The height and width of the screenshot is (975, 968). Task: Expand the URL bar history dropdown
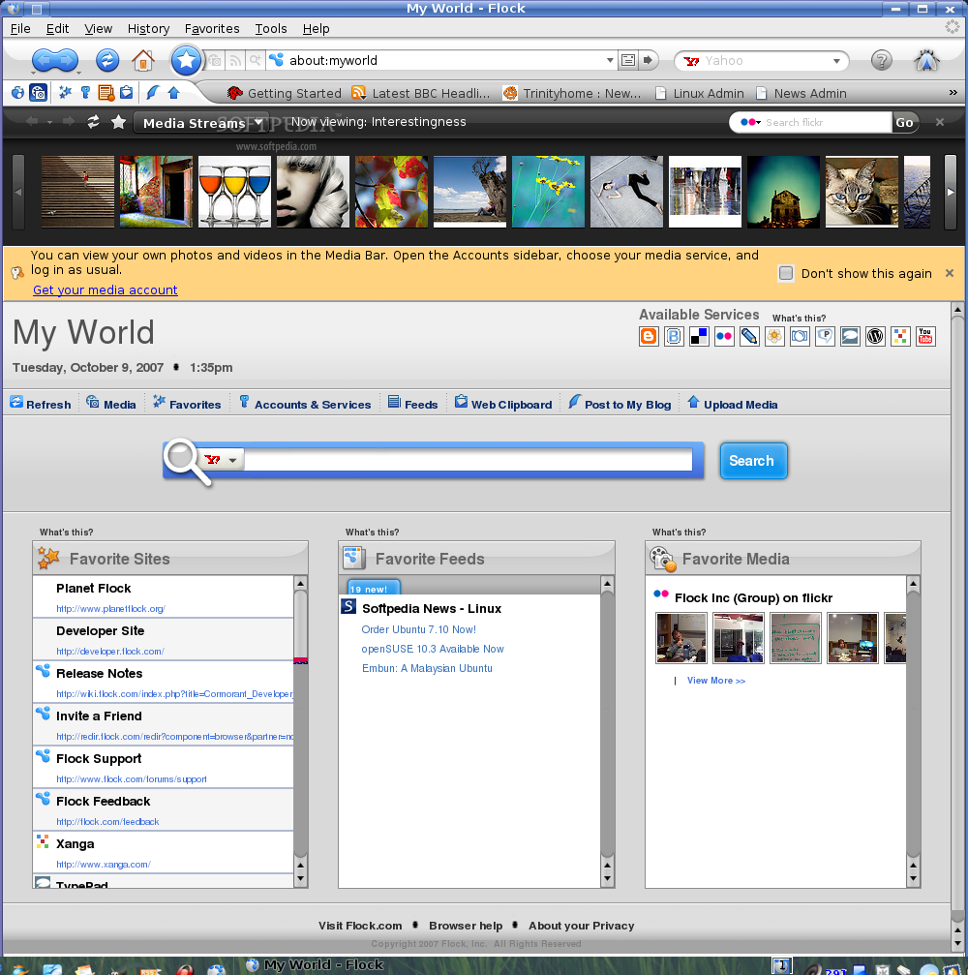click(610, 60)
